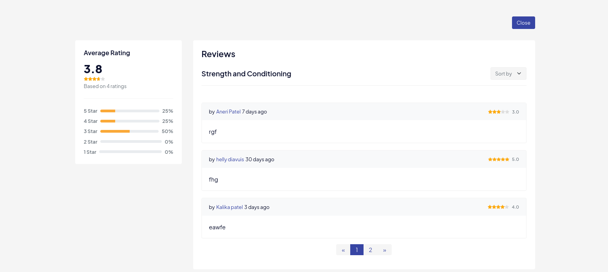Viewport: 608px width, 272px height.
Task: Click the Close button
Action: [x=523, y=23]
